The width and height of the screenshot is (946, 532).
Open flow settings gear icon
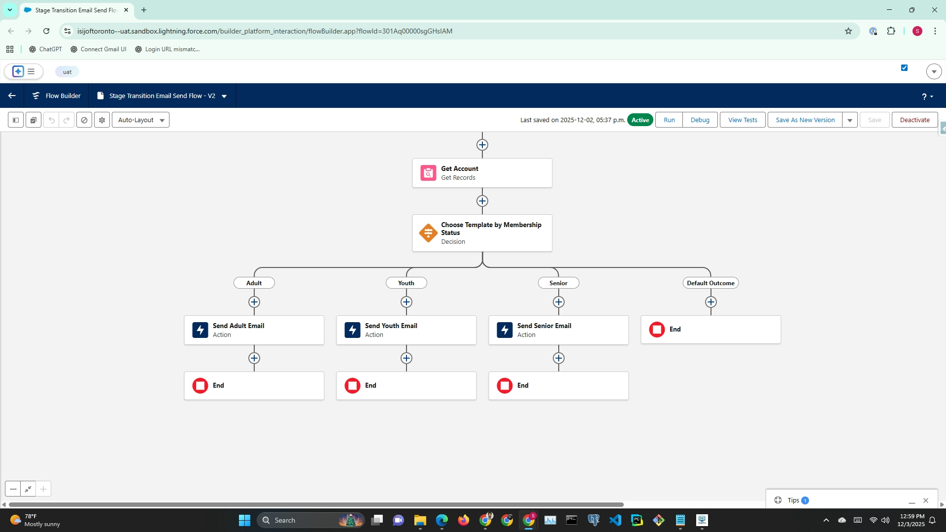tap(102, 120)
